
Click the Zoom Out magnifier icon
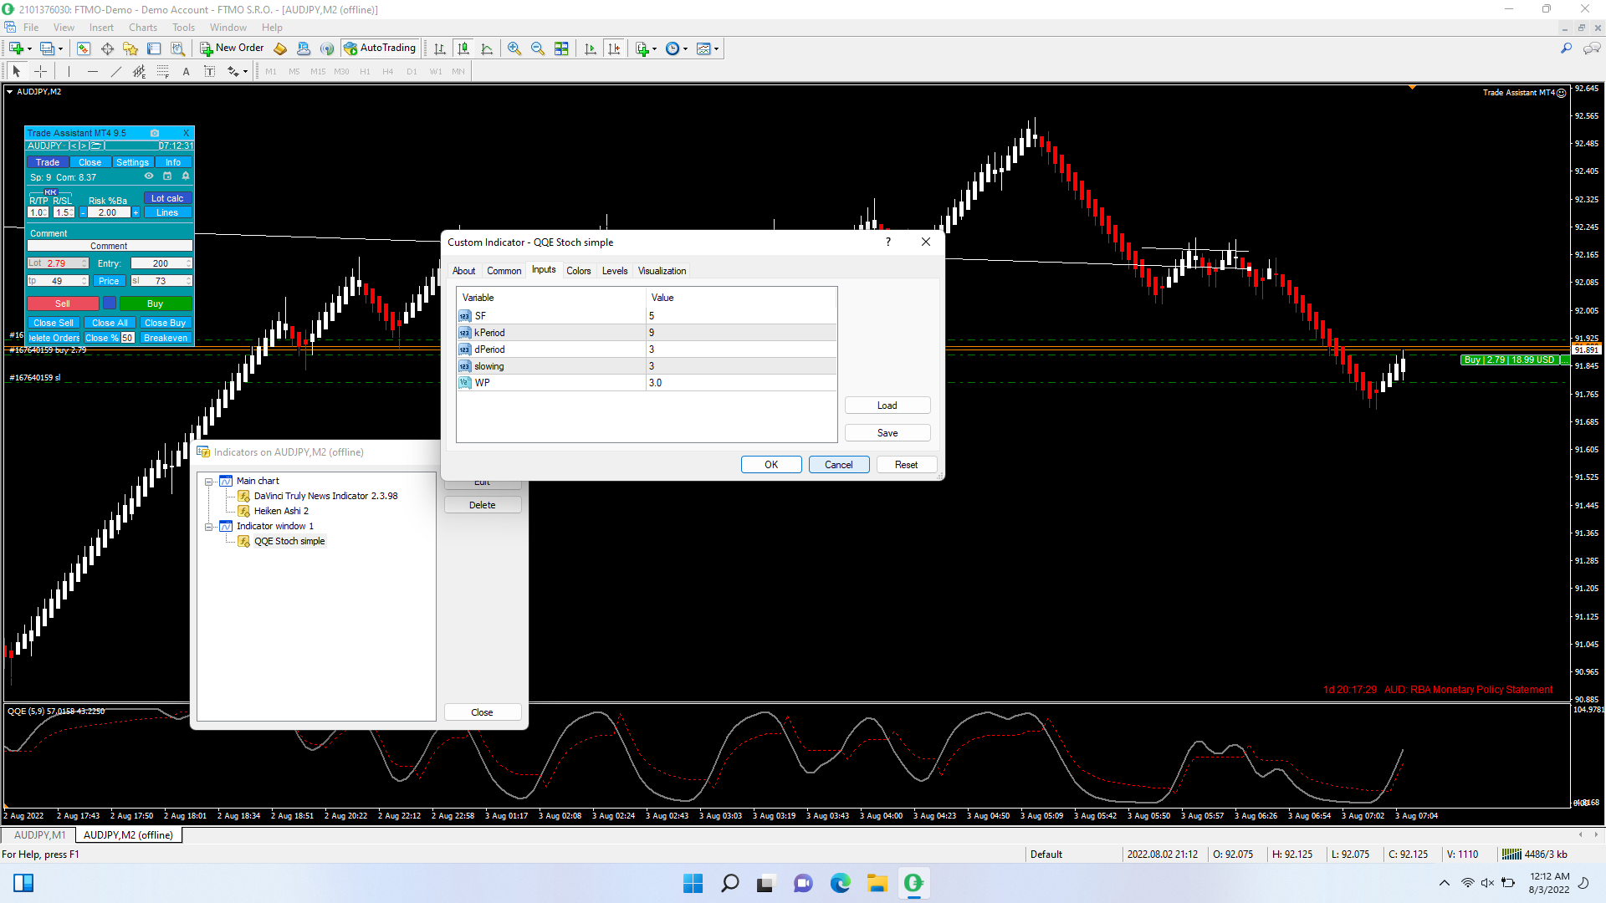point(538,48)
